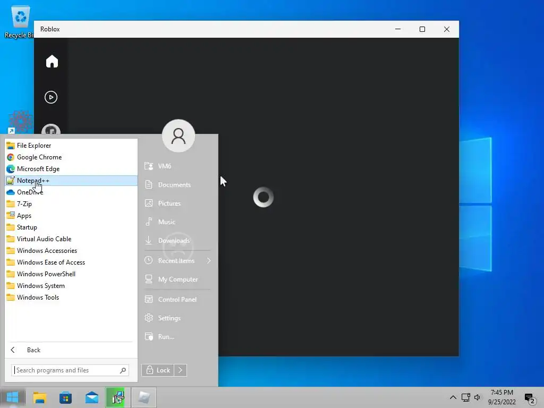Click the green highlighted taskbar app
This screenshot has height=408, width=544.
118,397
